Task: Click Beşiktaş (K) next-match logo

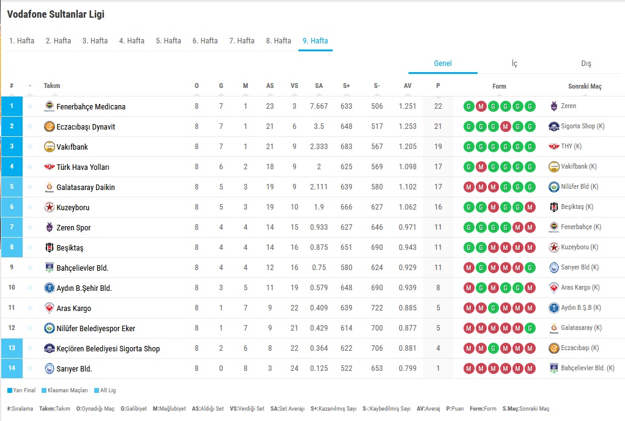Action: [x=553, y=207]
